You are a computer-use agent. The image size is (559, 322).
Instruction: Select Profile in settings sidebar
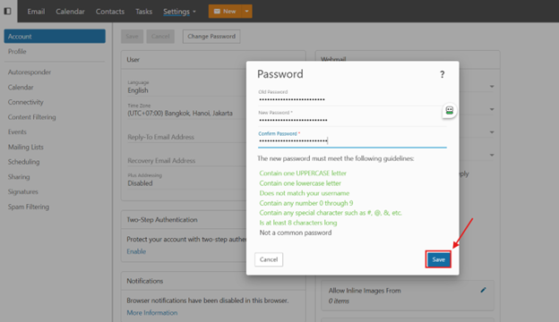(17, 51)
